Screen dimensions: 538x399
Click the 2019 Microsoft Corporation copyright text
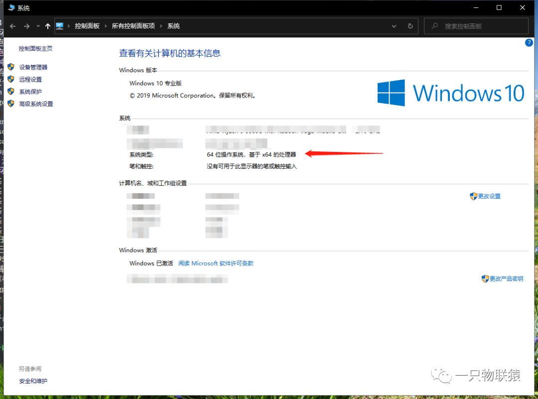(x=193, y=96)
